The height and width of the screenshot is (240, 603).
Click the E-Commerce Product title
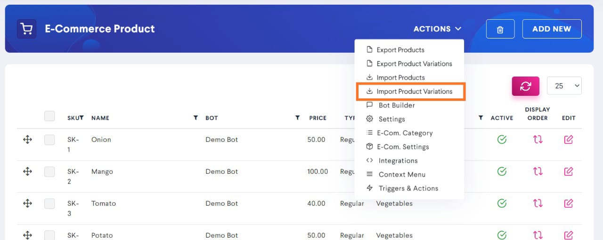click(100, 29)
